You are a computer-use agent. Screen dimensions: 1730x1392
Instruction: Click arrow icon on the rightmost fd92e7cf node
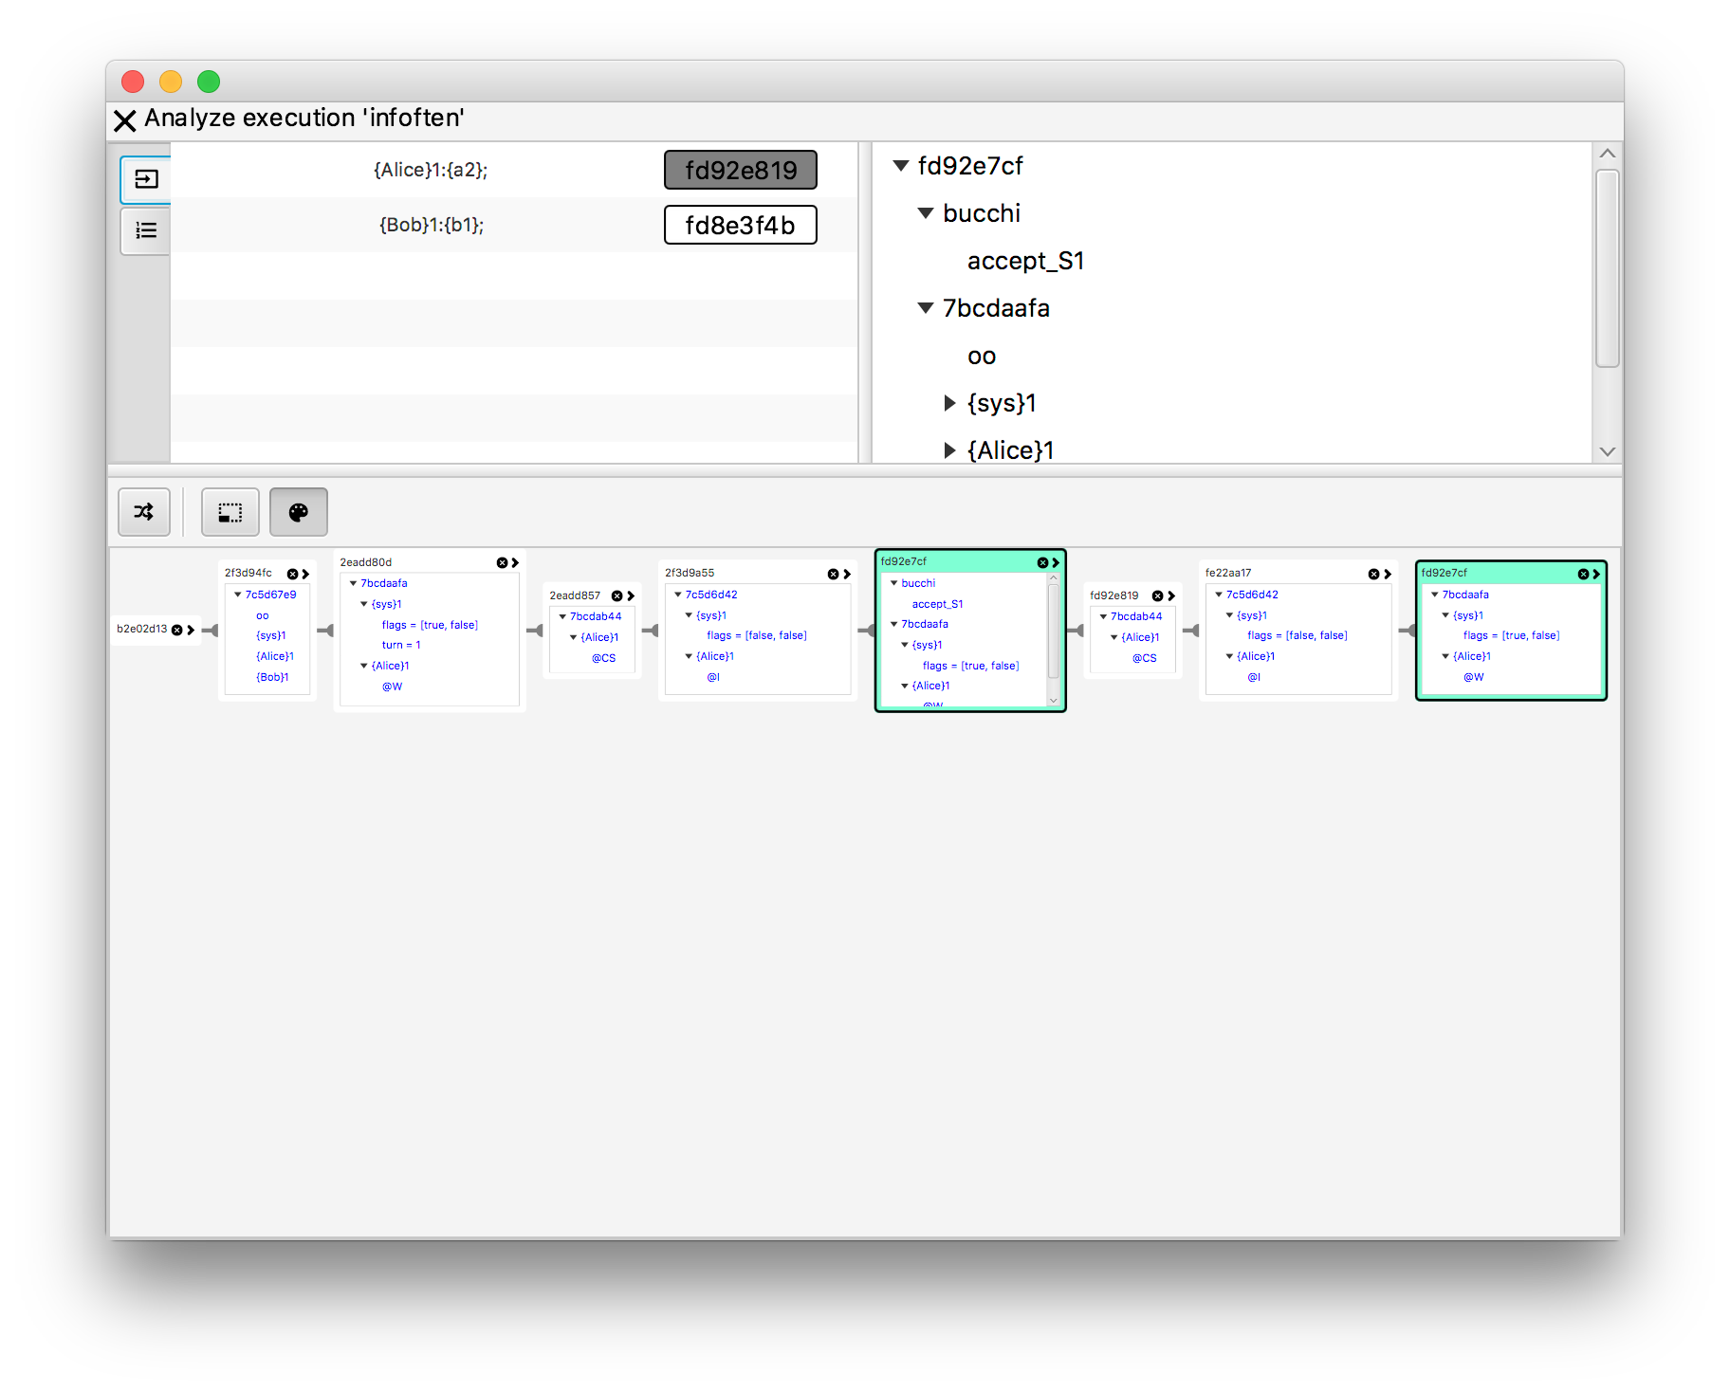[x=1596, y=574]
